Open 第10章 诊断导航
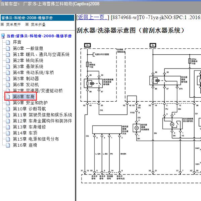The width and height of the screenshot is (201, 201). (29, 109)
